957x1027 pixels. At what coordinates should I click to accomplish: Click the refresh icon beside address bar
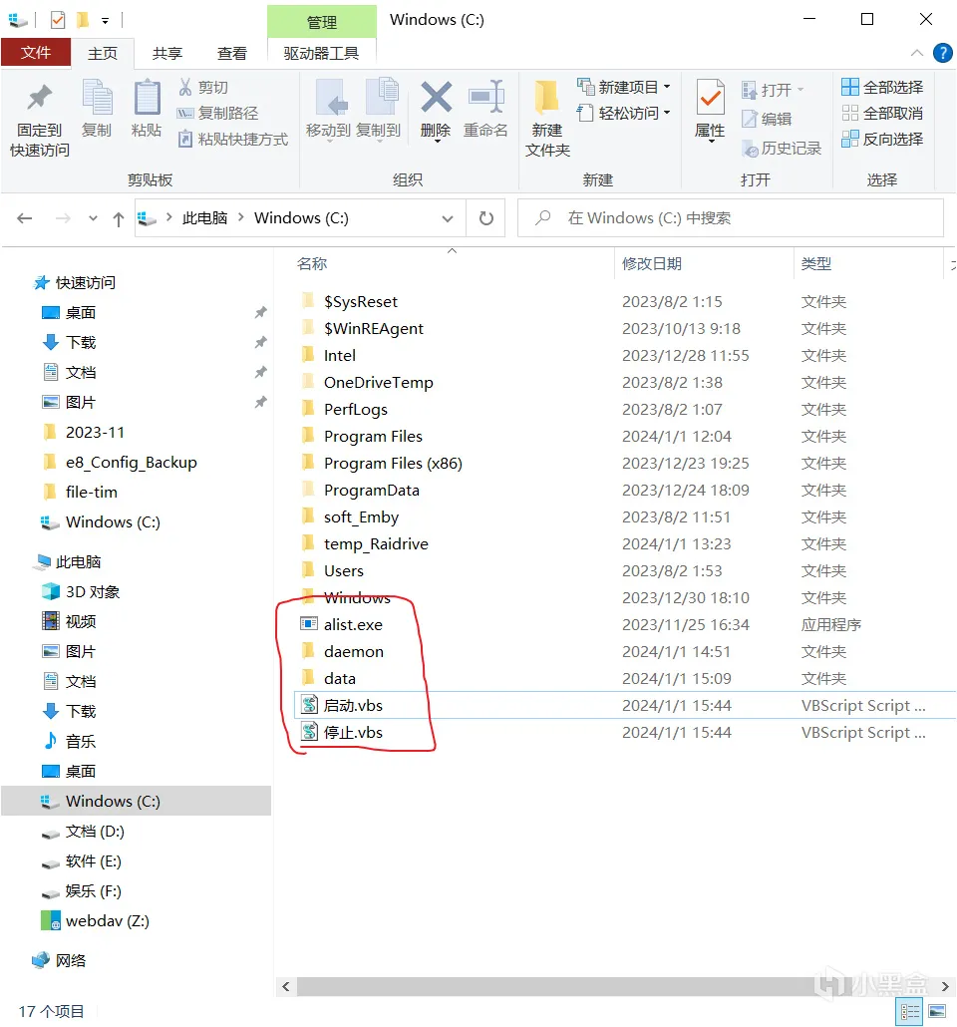[x=486, y=218]
